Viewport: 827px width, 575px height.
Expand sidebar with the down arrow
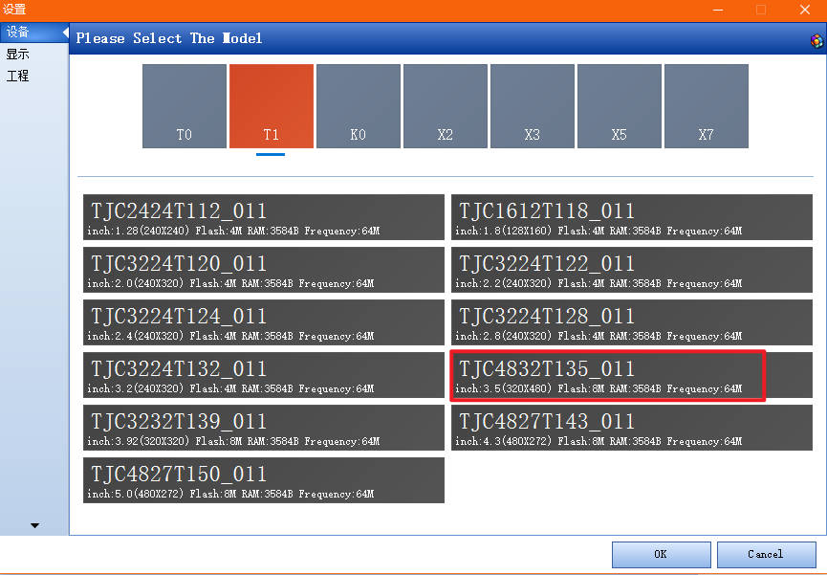click(35, 525)
